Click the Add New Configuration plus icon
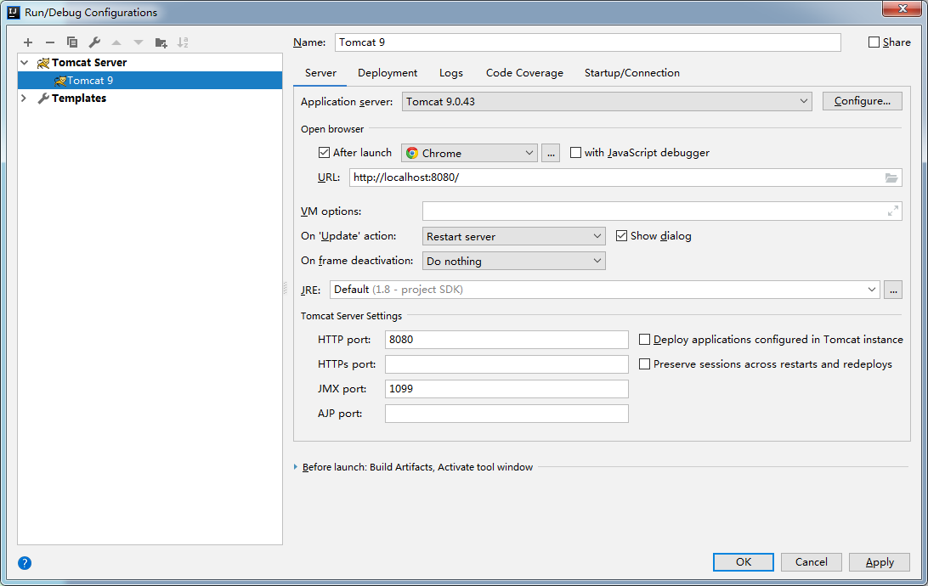The height and width of the screenshot is (586, 928). click(28, 42)
